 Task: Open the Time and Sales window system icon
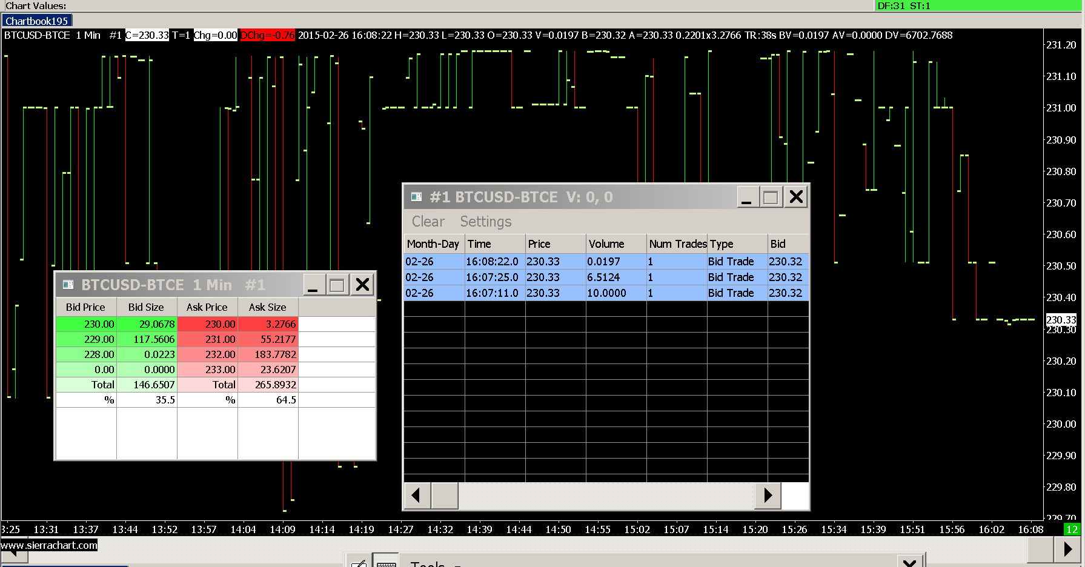[416, 197]
